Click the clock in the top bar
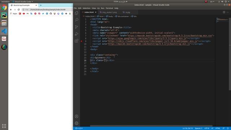Image resolution: width=231 pixels, height=130 pixels. coord(120,1)
